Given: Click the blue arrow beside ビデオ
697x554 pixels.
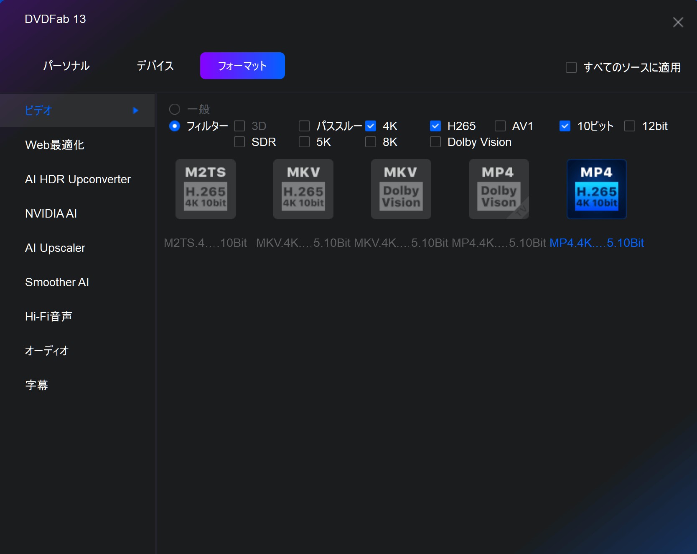Looking at the screenshot, I should 135,110.
